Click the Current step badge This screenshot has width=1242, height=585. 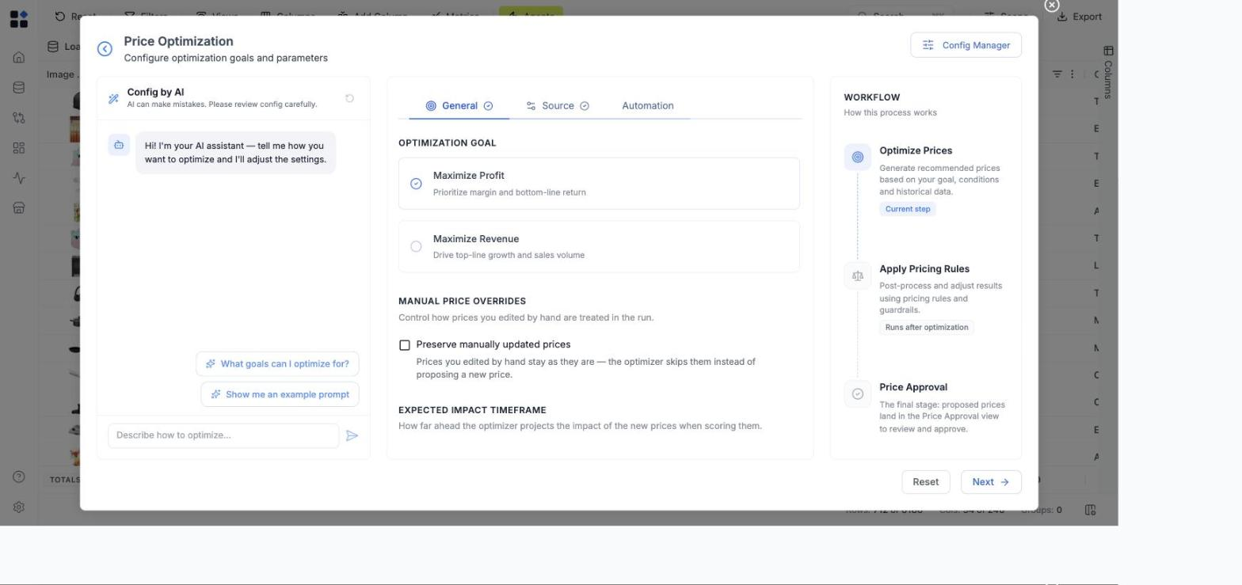(x=908, y=209)
